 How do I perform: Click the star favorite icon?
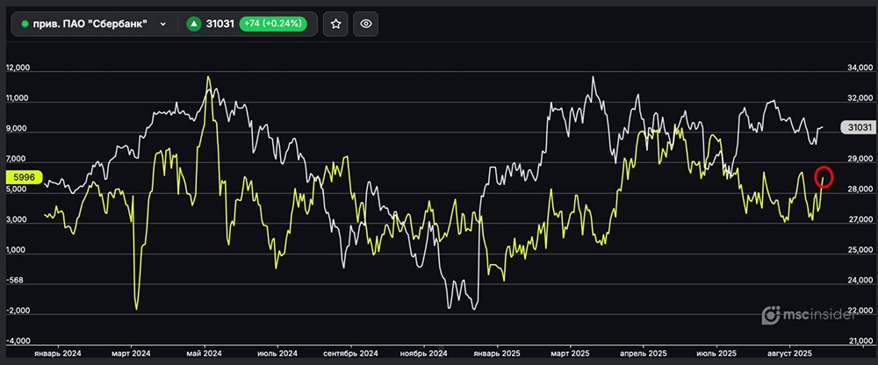(x=335, y=25)
